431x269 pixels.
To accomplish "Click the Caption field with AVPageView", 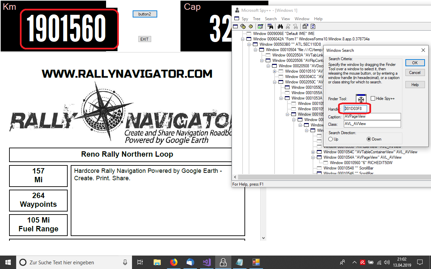I will [372, 116].
